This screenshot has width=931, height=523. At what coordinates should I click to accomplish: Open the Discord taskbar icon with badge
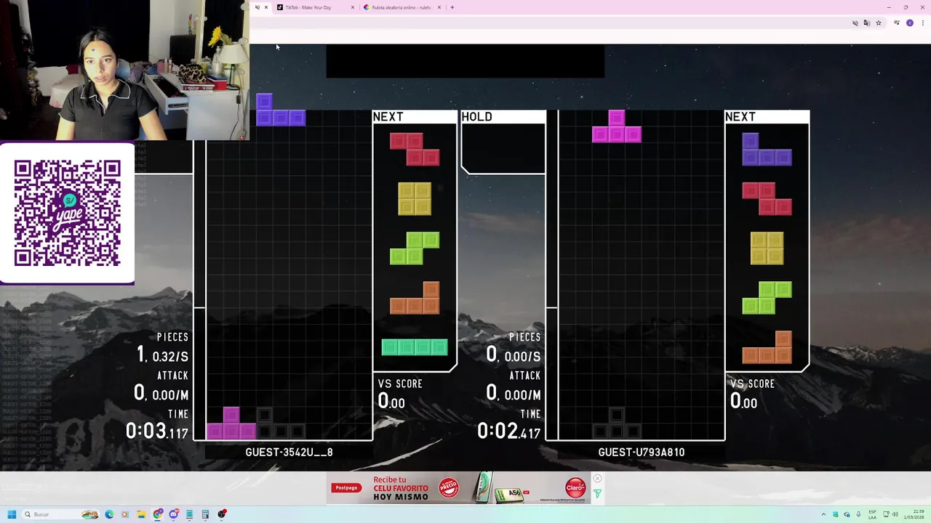tap(174, 514)
